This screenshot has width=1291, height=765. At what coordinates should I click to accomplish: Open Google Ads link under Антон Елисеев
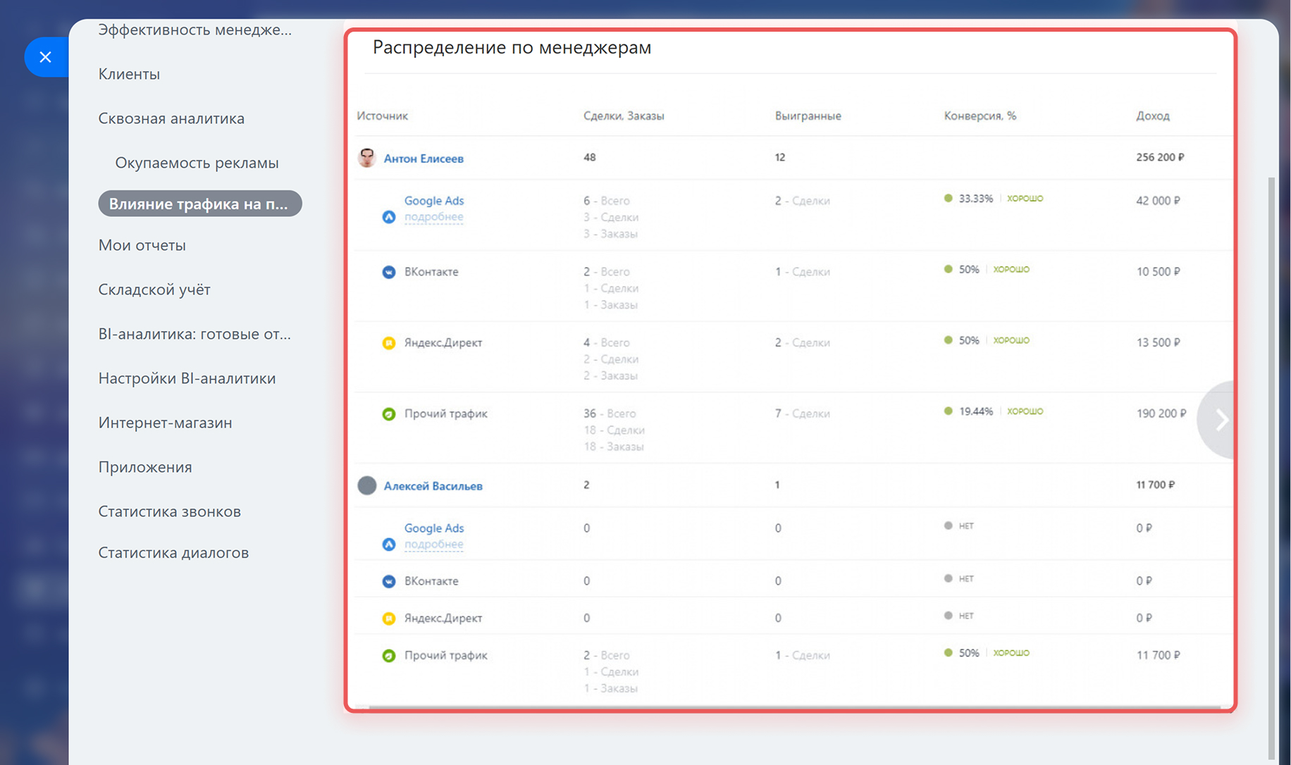(434, 201)
